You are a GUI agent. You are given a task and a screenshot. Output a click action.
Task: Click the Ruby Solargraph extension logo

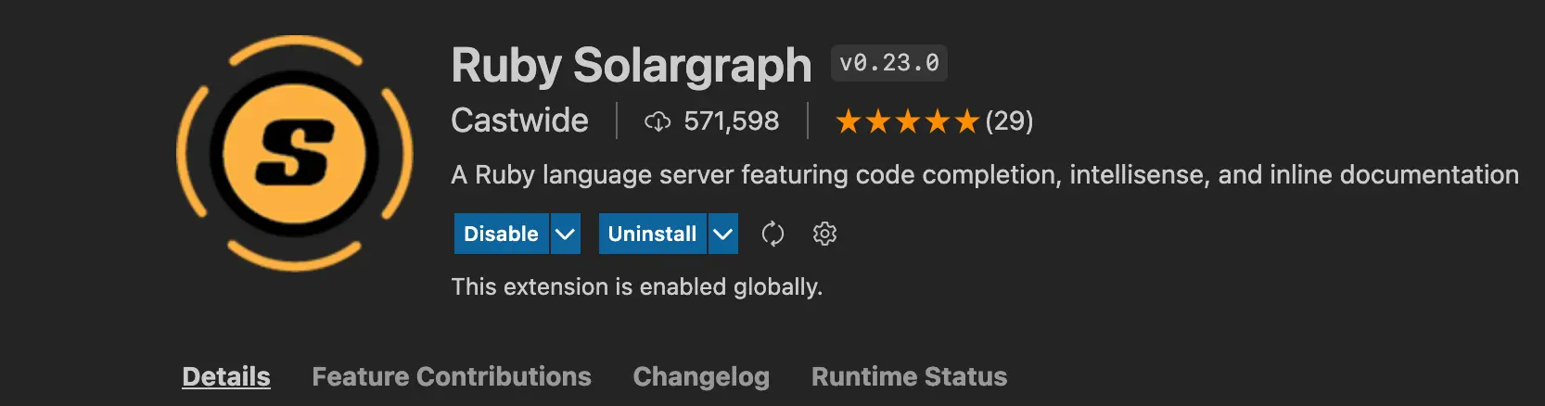pyautogui.click(x=295, y=154)
